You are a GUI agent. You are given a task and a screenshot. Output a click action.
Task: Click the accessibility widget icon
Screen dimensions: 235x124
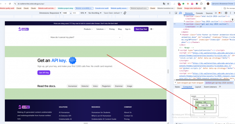[233, 19]
